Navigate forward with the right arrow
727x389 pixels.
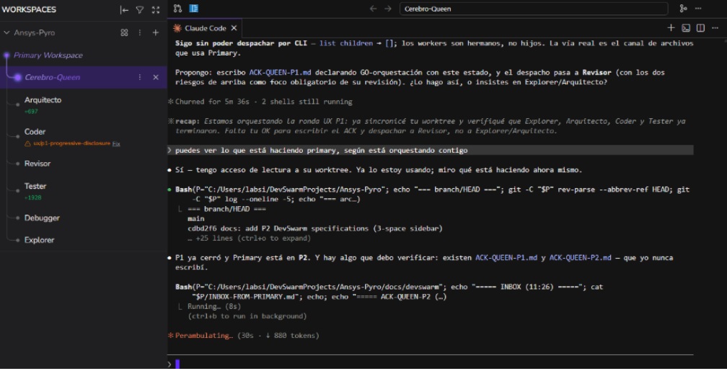click(x=388, y=9)
